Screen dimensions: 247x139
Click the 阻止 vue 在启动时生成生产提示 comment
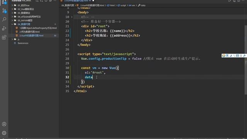pyautogui.click(x=172, y=59)
